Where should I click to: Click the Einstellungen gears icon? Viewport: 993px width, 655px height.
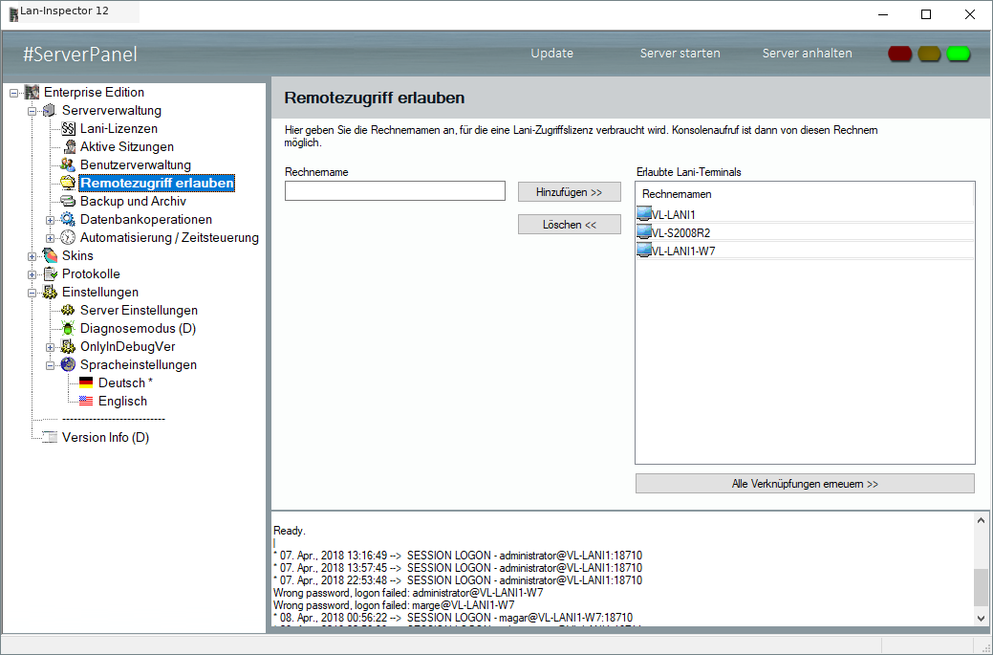coord(50,293)
